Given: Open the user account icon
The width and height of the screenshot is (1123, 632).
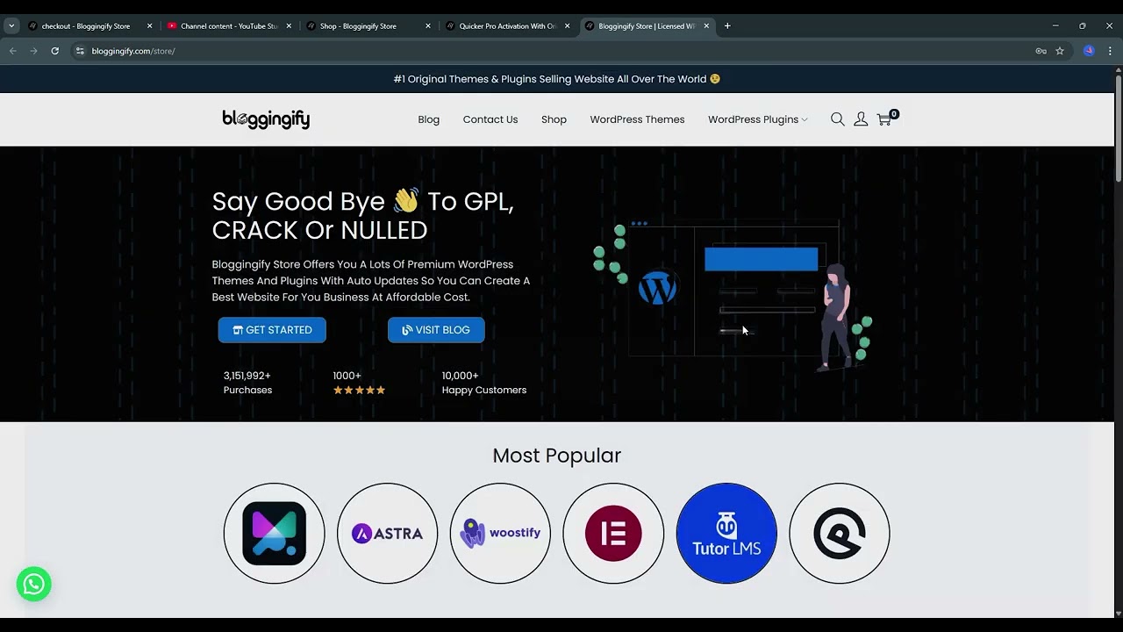Looking at the screenshot, I should click(861, 119).
